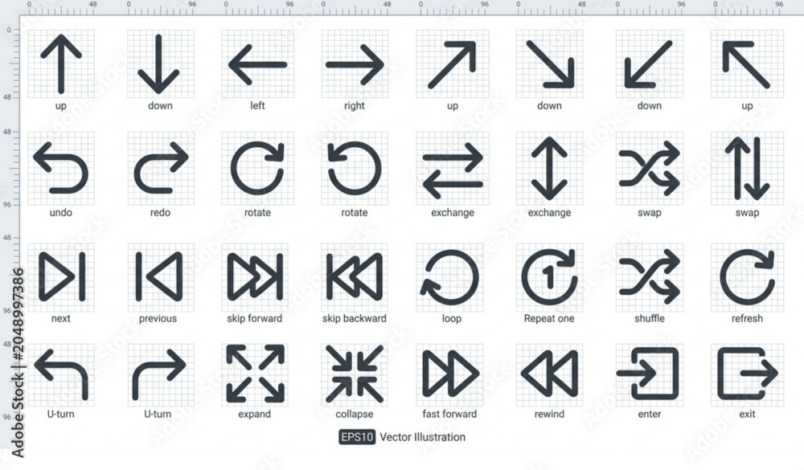Choose the undo curved arrow icon

[60, 168]
